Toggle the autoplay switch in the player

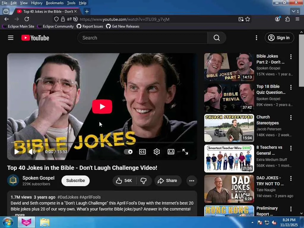[128, 152]
